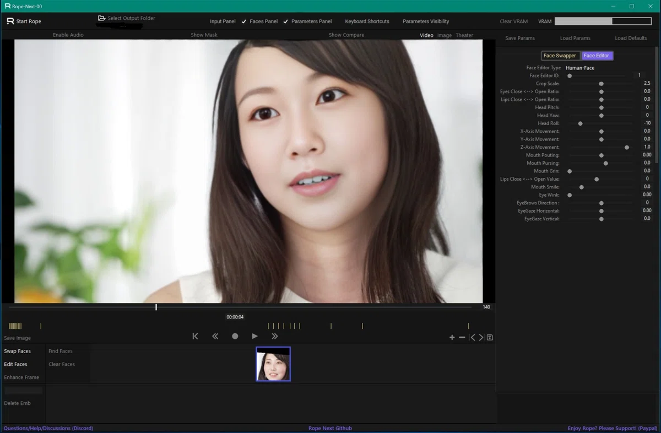Screen dimensions: 661x433
Task: Toggle the Swap Faces button
Action: tap(18, 351)
